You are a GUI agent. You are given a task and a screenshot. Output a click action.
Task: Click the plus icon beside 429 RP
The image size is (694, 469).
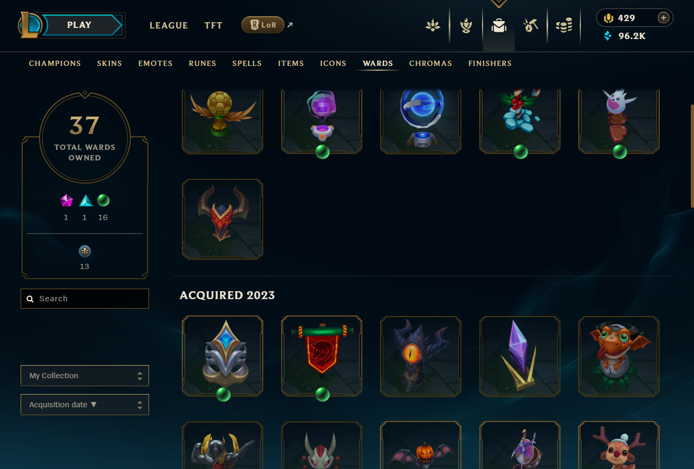[663, 18]
